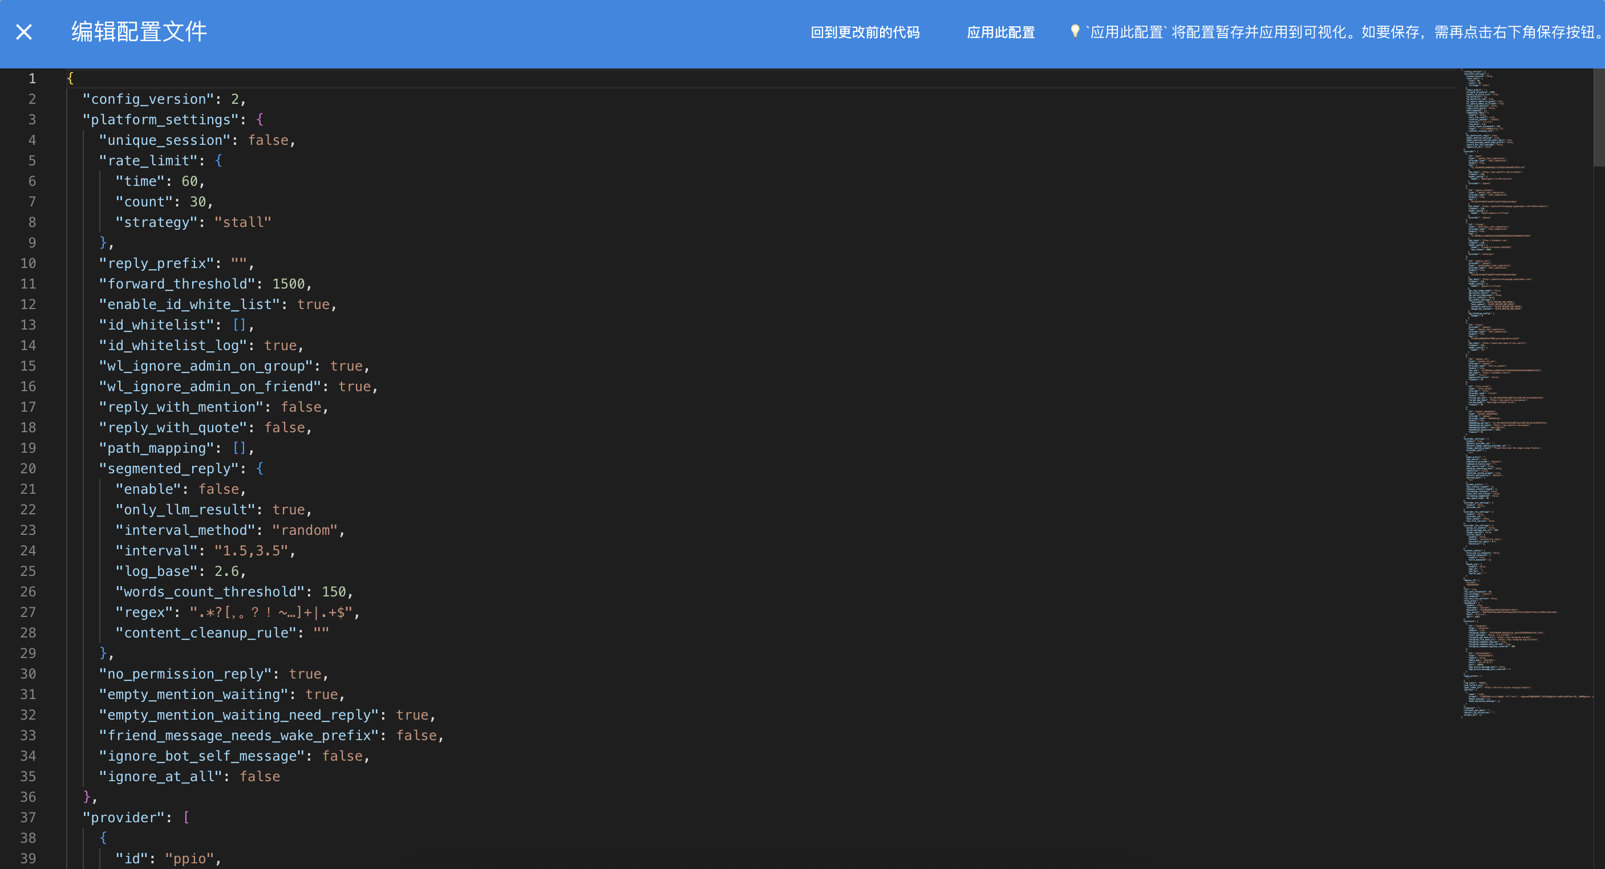Click the "stall" strategy string value
Screen dimensions: 1605x869
242,222
